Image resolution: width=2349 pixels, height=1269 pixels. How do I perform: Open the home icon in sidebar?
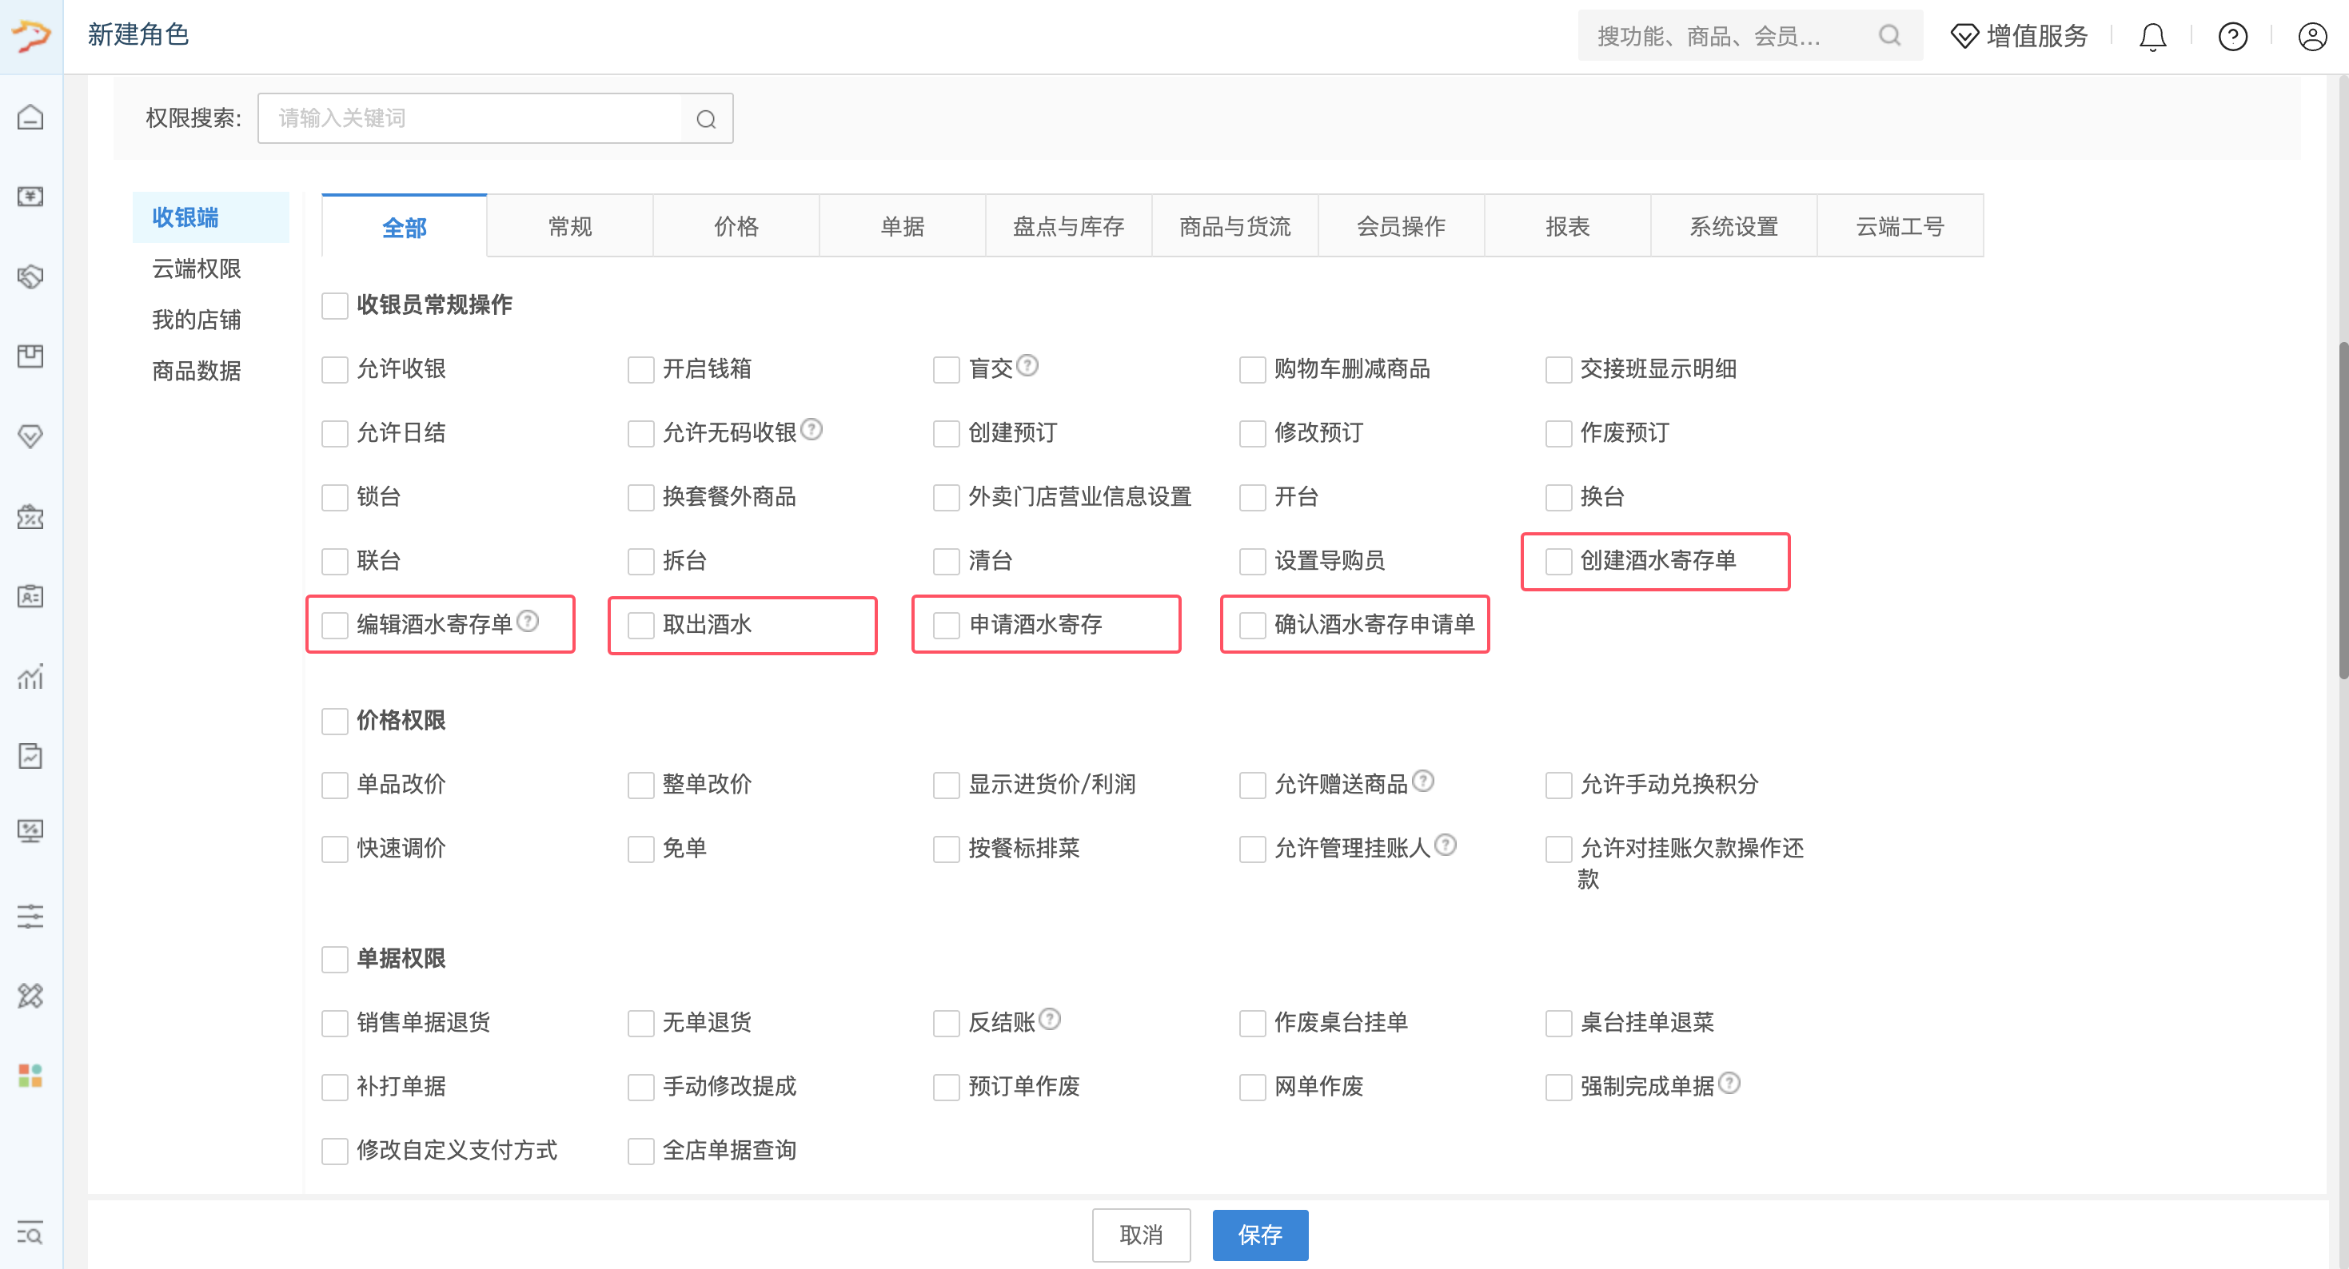click(x=31, y=117)
